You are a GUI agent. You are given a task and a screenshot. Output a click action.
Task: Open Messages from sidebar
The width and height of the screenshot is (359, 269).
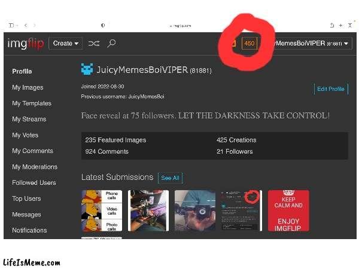click(x=26, y=215)
